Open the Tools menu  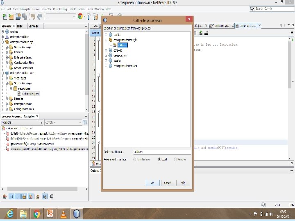[x=90, y=9]
